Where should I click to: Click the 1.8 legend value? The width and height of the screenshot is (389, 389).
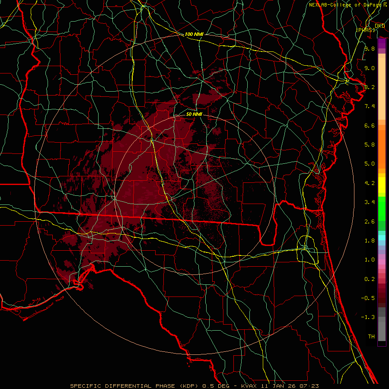click(x=370, y=241)
